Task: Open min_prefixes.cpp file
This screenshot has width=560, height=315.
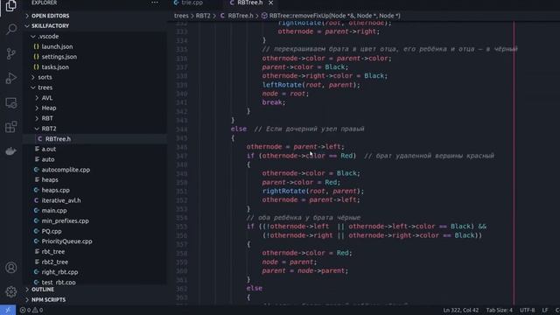Action: [x=65, y=221]
